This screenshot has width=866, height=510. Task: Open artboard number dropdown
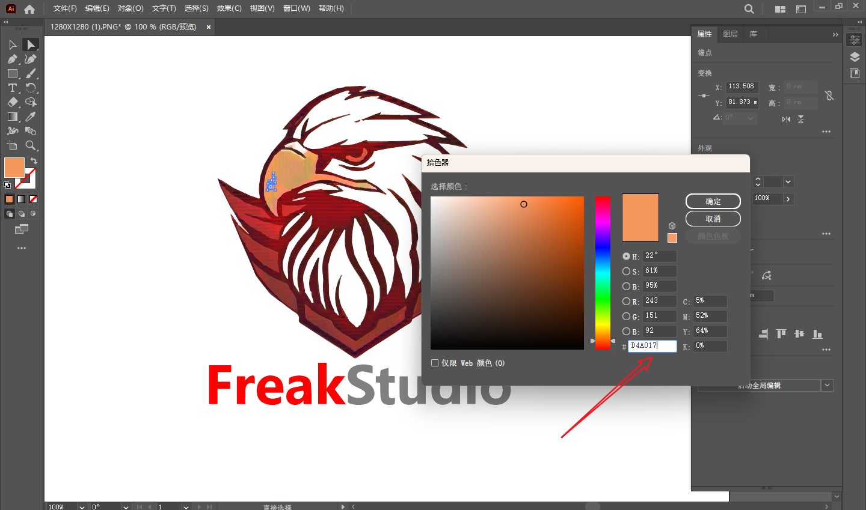point(186,507)
